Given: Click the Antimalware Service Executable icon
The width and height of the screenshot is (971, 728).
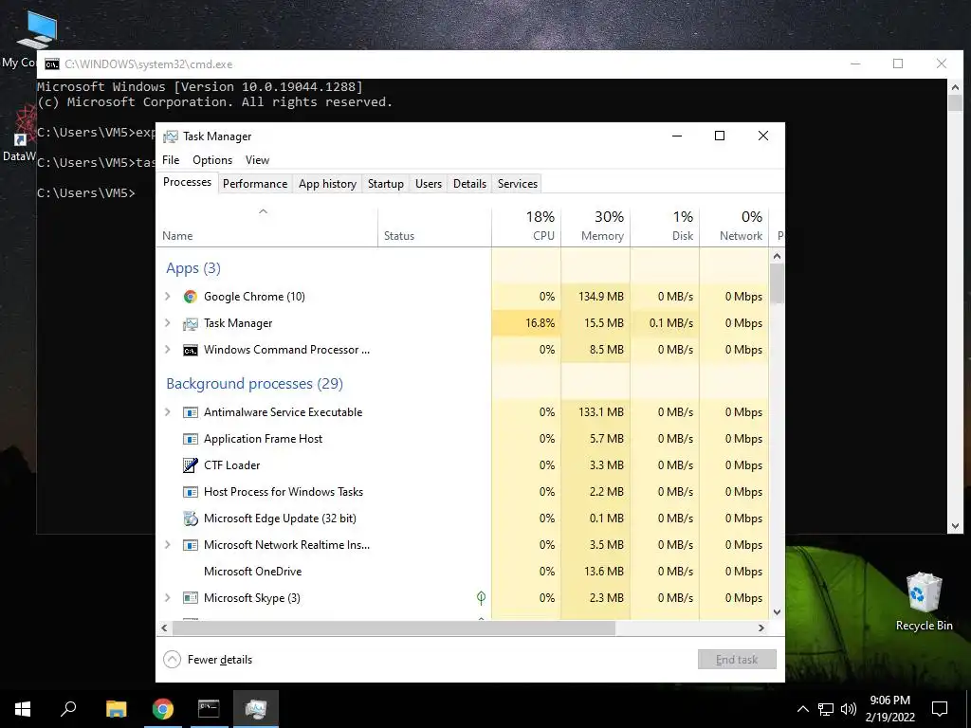Looking at the screenshot, I should (190, 412).
